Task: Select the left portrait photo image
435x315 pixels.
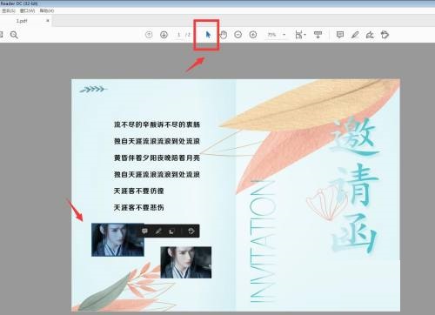Action: [117, 239]
